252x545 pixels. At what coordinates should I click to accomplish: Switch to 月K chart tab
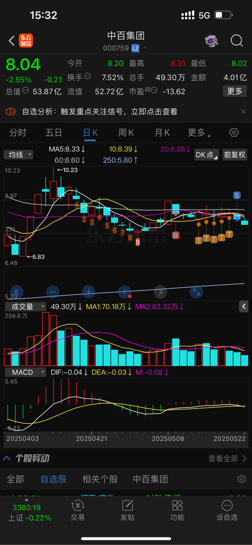click(x=162, y=132)
